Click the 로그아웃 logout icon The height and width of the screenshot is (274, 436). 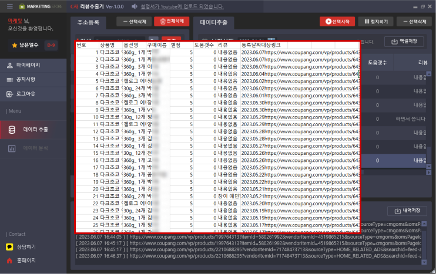[10, 94]
